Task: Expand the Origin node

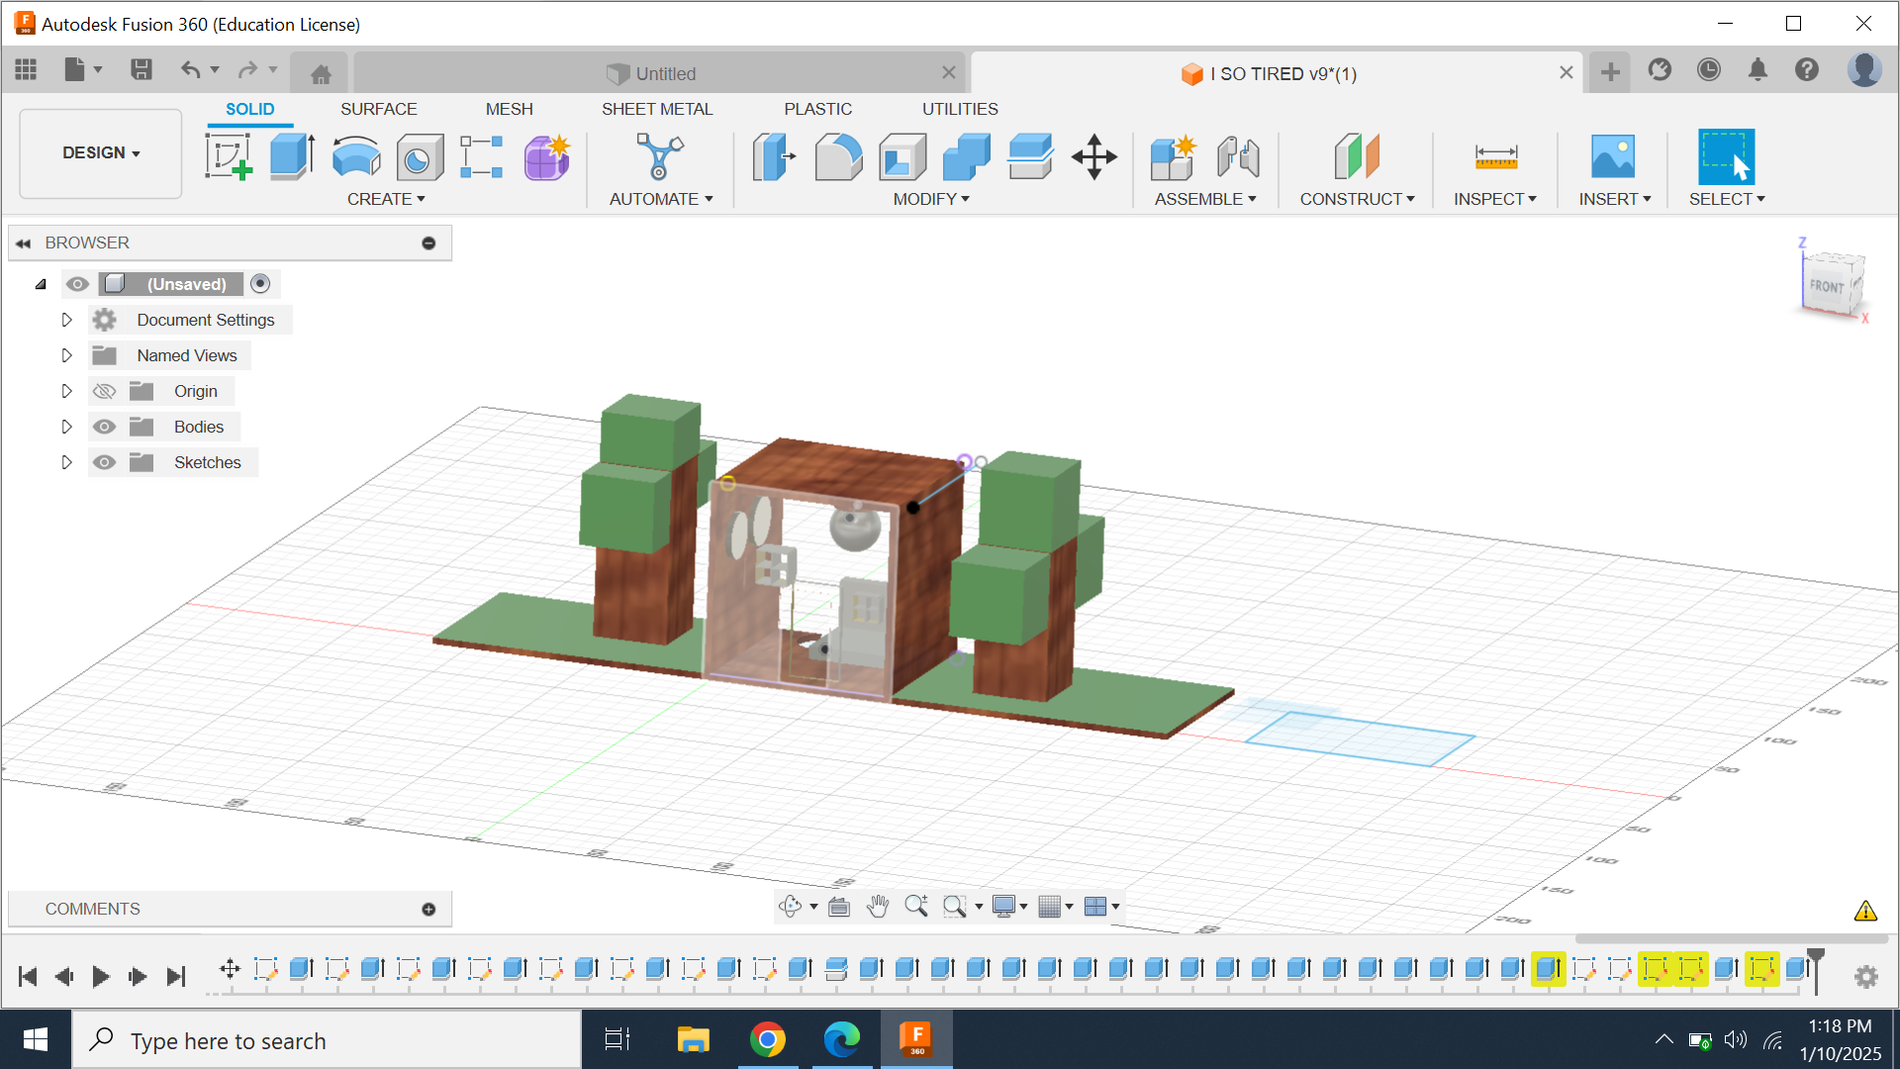Action: [x=66, y=391]
